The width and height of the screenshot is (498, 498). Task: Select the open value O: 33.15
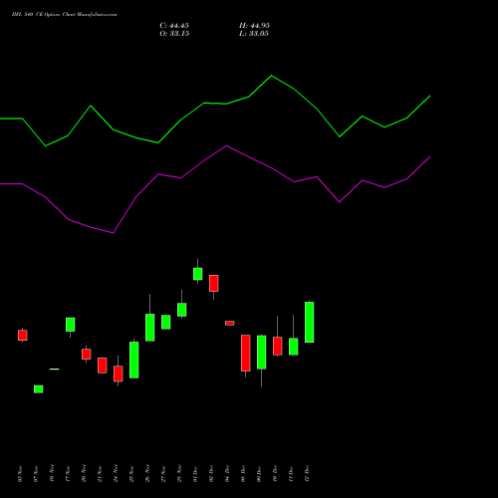[x=174, y=34]
